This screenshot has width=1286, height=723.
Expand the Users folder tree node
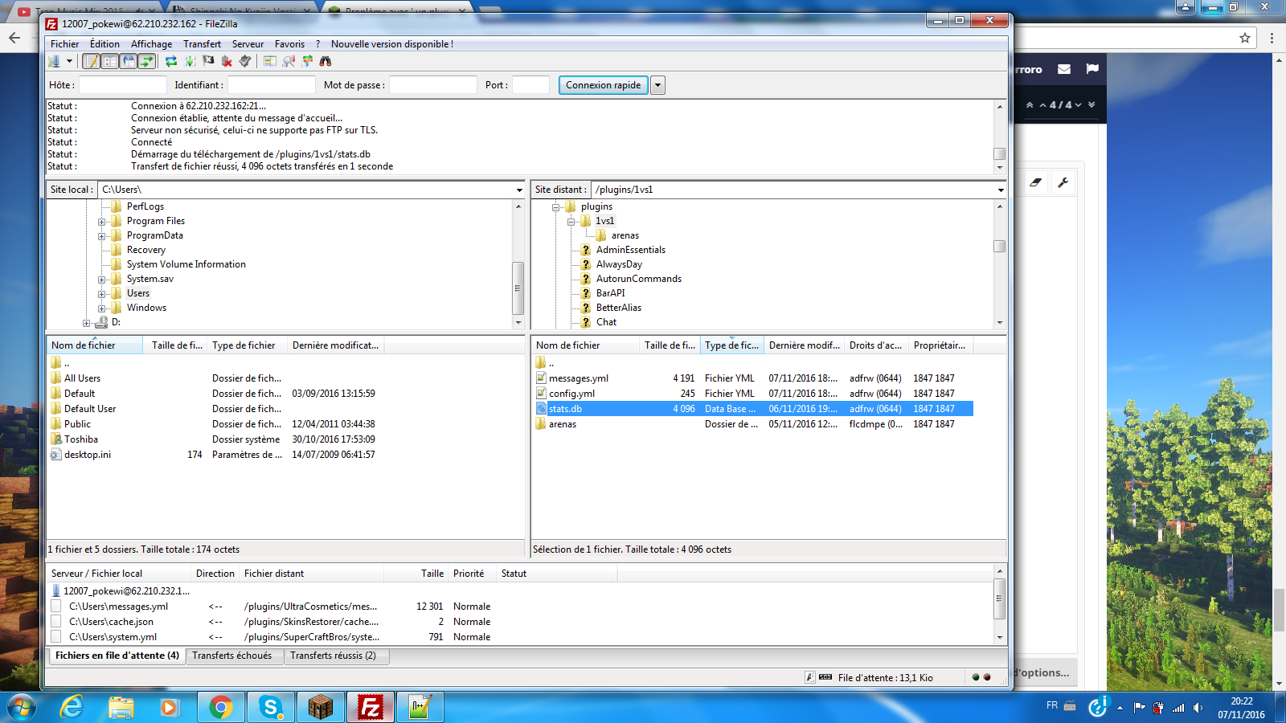pyautogui.click(x=101, y=294)
